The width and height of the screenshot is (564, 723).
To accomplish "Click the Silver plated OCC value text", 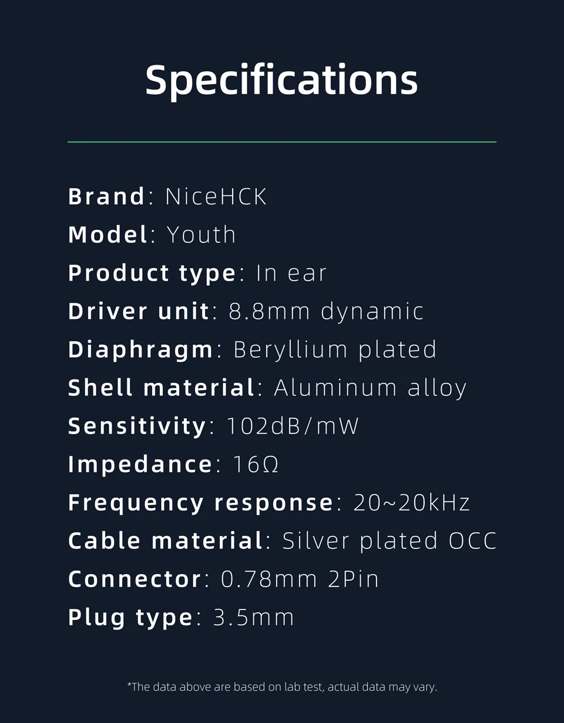I will (x=390, y=541).
